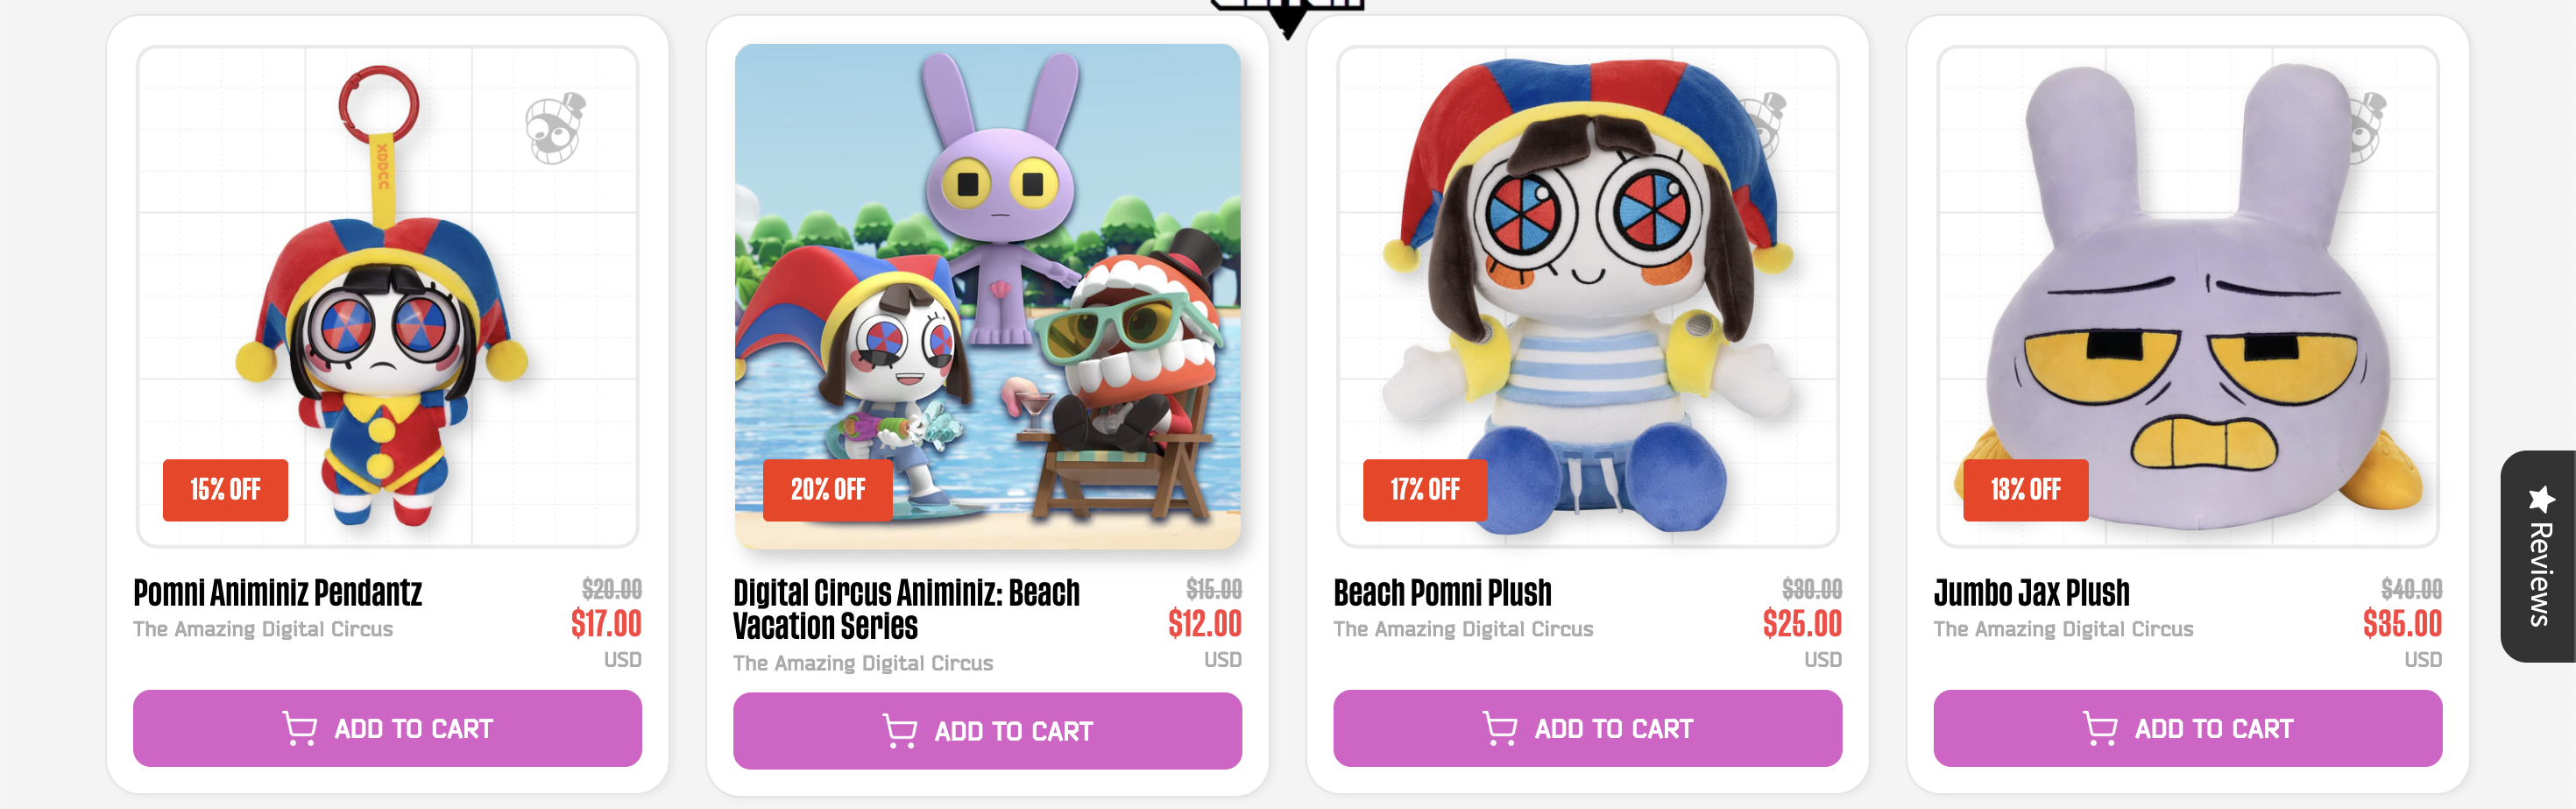Click brand logo watermark on Pomni Pendantz image

pyautogui.click(x=555, y=128)
